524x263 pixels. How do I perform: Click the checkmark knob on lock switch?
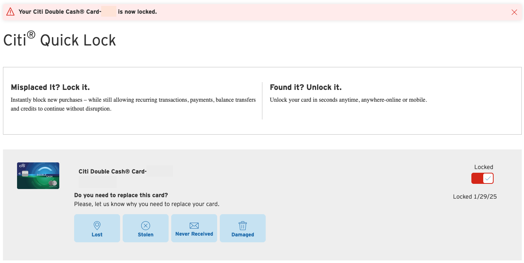tap(488, 178)
